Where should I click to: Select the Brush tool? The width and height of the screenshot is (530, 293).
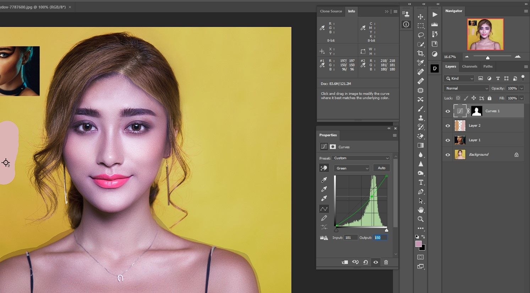pos(421,109)
